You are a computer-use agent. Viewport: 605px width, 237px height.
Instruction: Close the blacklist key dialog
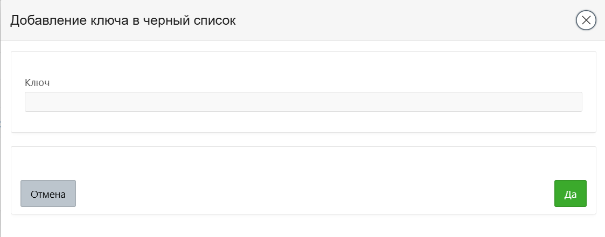pyautogui.click(x=586, y=20)
